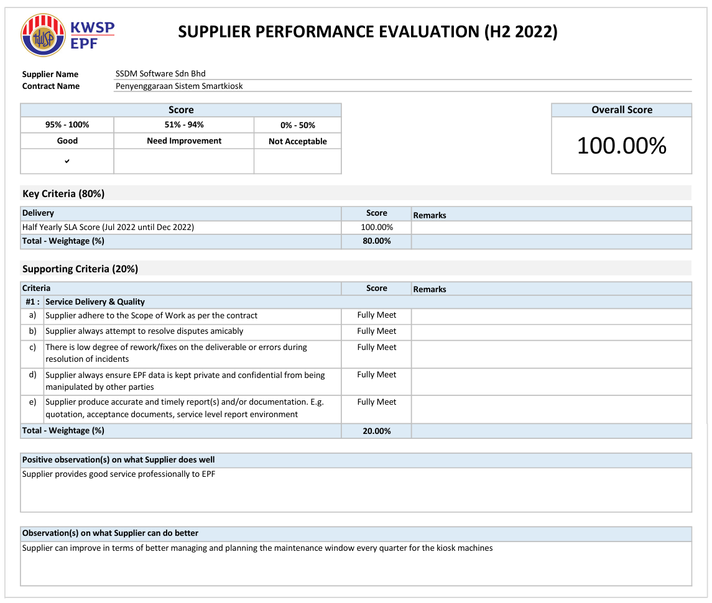Click the Not Acceptable label cell
The height and width of the screenshot is (603, 712).
tap(298, 141)
